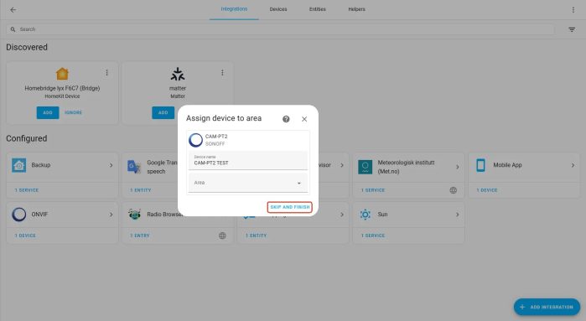
Task: Click the Sun card title
Action: [382, 214]
